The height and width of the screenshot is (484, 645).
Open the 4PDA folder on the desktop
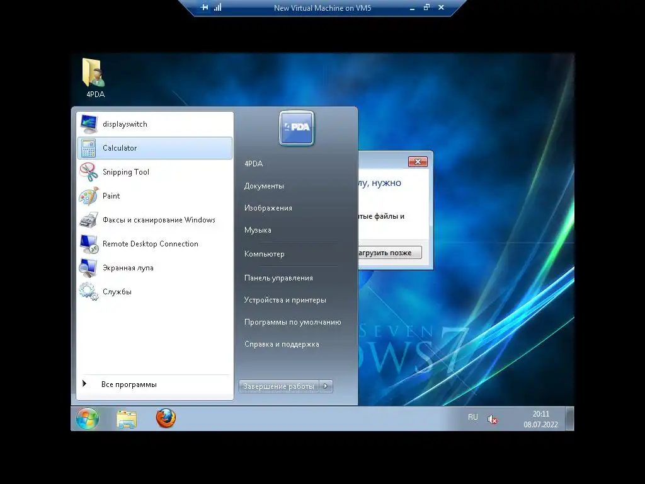[95, 78]
